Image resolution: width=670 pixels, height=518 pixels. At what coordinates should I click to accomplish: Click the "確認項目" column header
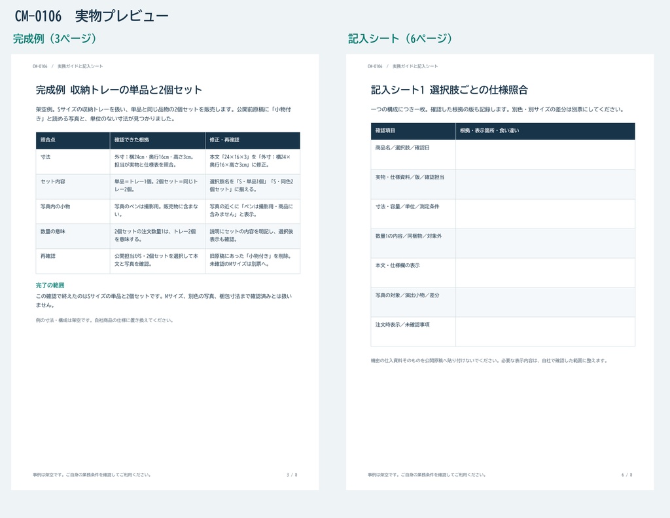click(x=414, y=131)
